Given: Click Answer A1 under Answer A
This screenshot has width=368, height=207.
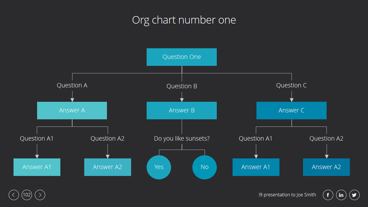Looking at the screenshot, I should (x=37, y=167).
